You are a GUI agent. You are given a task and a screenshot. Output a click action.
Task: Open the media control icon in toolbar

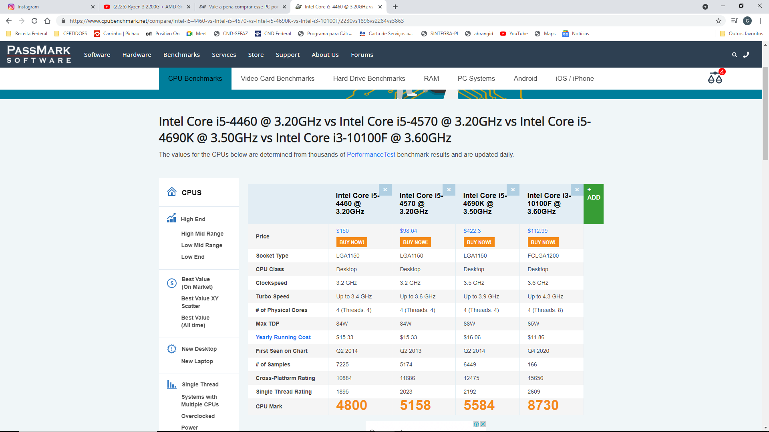[734, 21]
